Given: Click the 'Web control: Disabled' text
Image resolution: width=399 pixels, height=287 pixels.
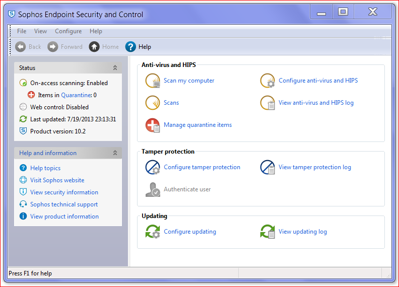Looking at the screenshot, I should [59, 107].
